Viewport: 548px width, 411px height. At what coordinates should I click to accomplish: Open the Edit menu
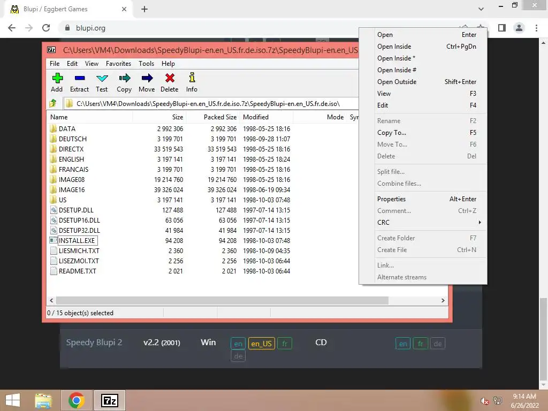tap(72, 64)
